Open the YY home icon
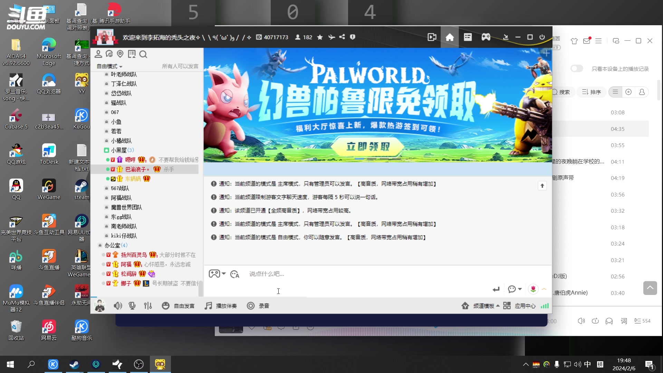Screen dimensions: 663x373 tap(450, 37)
